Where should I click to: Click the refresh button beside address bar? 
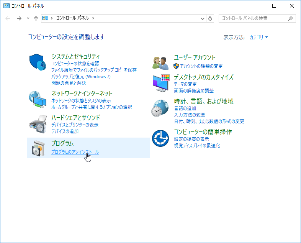coord(210,18)
